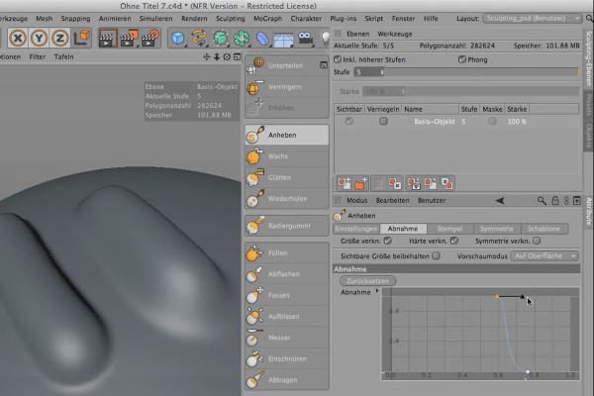
Task: Click the green array modeling icon
Action: [x=242, y=38]
